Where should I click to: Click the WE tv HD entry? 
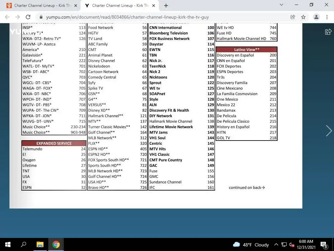(x=247, y=27)
